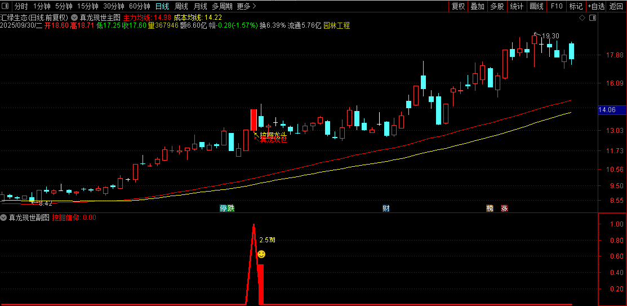Click the 榜 ranking event marker
The height and width of the screenshot is (306, 627).
490,208
